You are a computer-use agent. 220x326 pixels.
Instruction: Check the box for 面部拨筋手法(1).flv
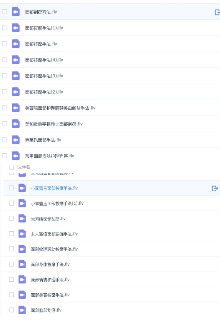click(5, 28)
